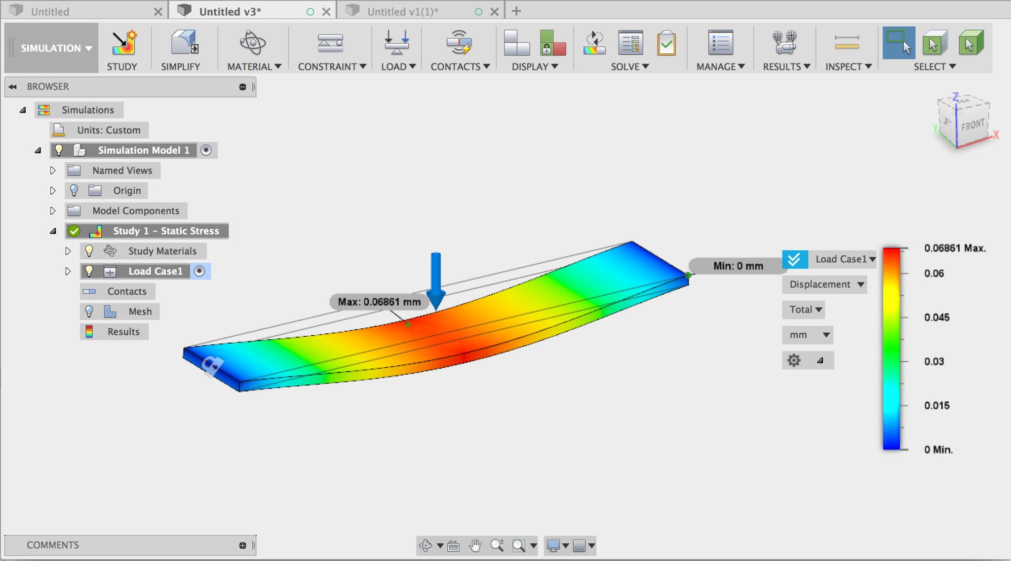This screenshot has height=561, width=1011.
Task: Click the Results item in browser
Action: 123,332
